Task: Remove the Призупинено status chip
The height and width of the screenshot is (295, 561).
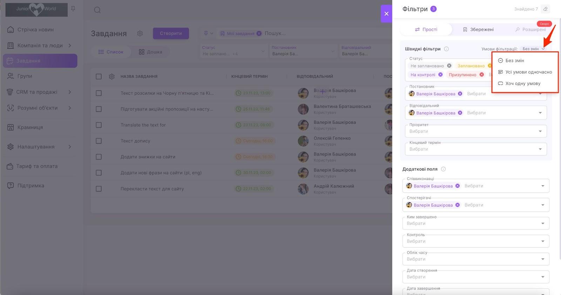Action: [x=482, y=75]
